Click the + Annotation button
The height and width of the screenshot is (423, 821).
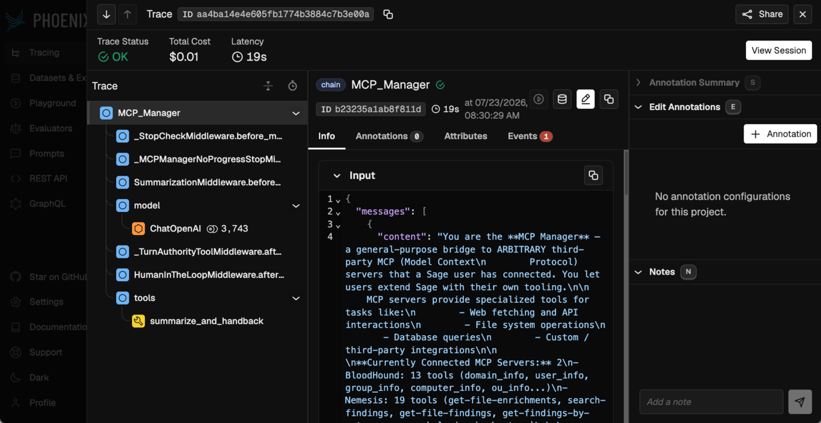coord(781,134)
